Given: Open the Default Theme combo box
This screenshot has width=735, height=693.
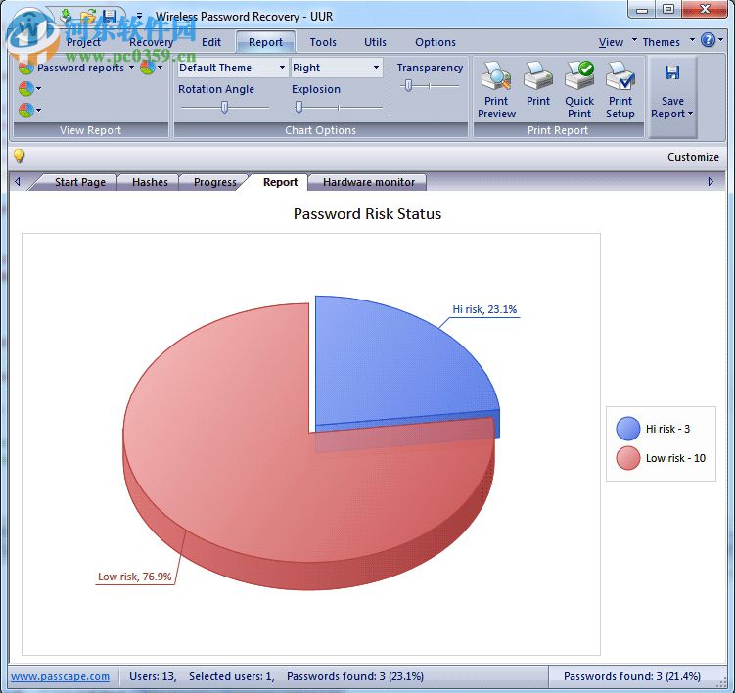Looking at the screenshot, I should click(233, 68).
